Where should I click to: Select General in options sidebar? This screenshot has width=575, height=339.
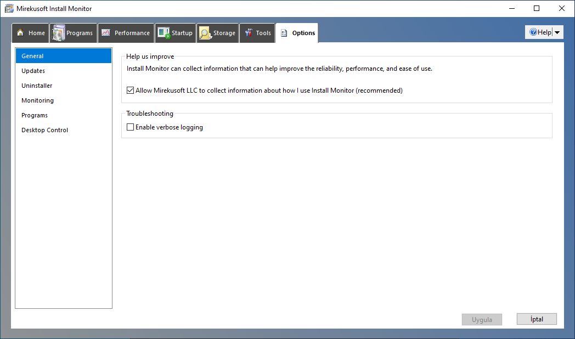pyautogui.click(x=64, y=56)
